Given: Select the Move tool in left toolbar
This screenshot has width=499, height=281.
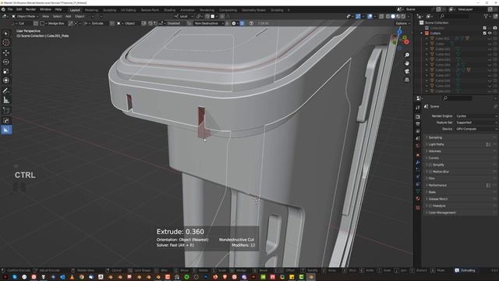Looking at the screenshot, I should pyautogui.click(x=6, y=52).
